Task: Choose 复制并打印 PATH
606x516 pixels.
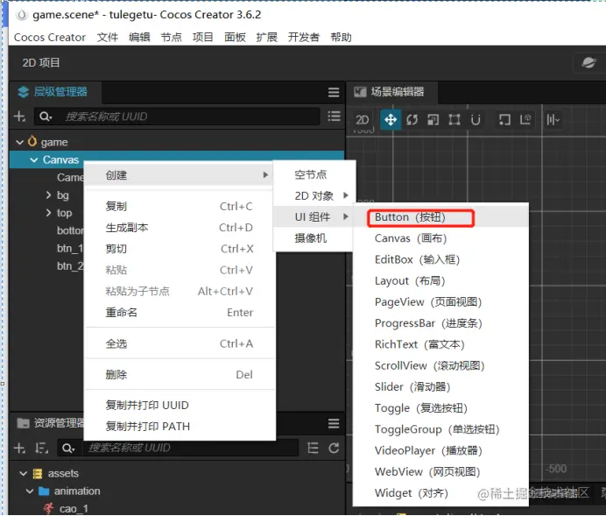Action: click(x=180, y=427)
